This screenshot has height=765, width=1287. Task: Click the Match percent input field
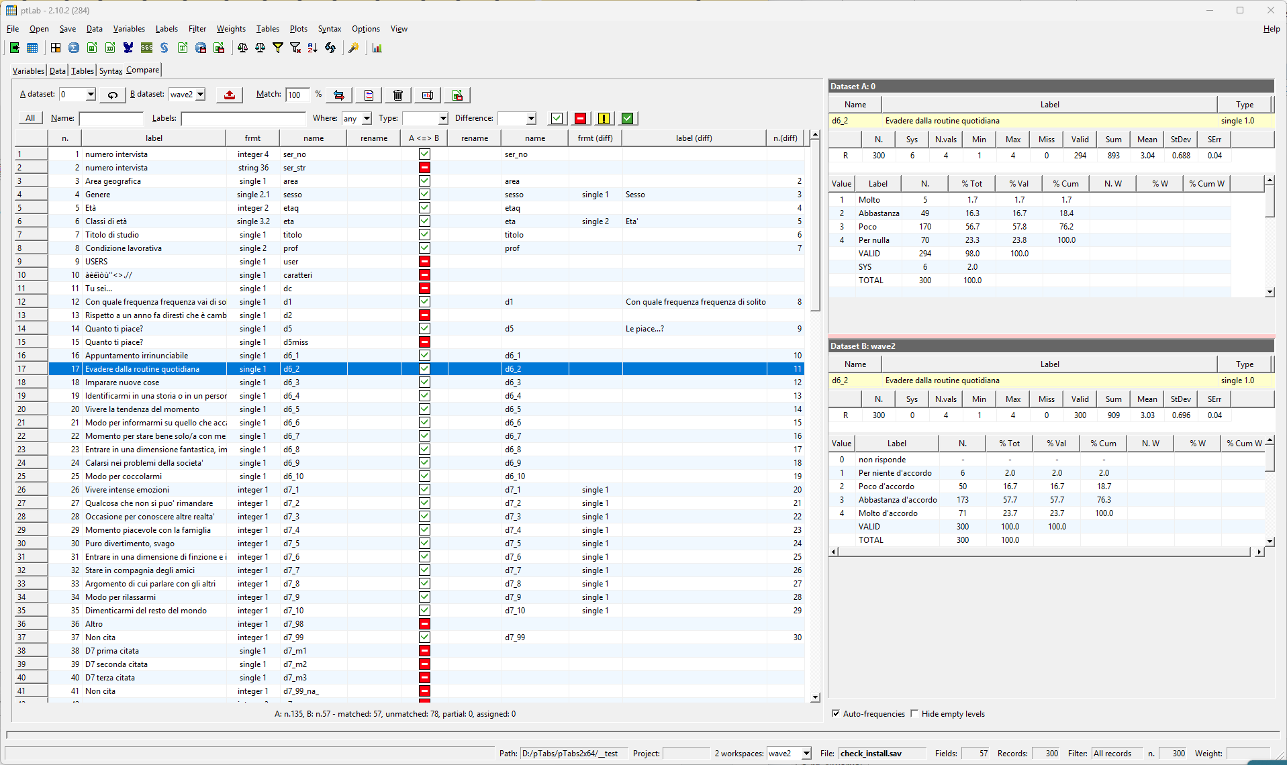pos(298,95)
